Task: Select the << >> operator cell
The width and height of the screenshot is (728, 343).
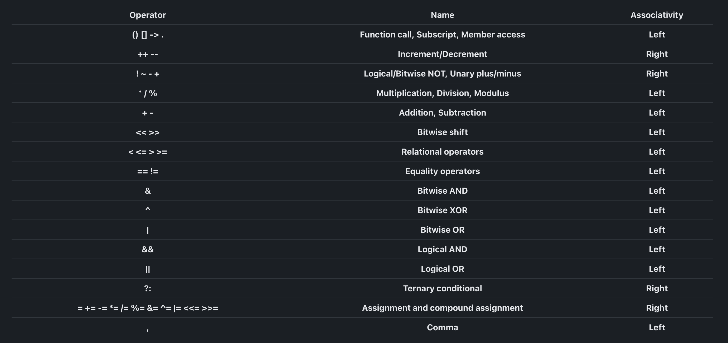Action: coord(148,132)
